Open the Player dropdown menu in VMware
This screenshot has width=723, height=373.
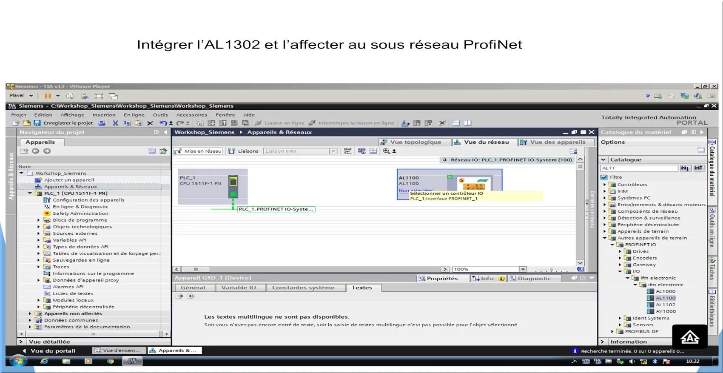pyautogui.click(x=21, y=96)
